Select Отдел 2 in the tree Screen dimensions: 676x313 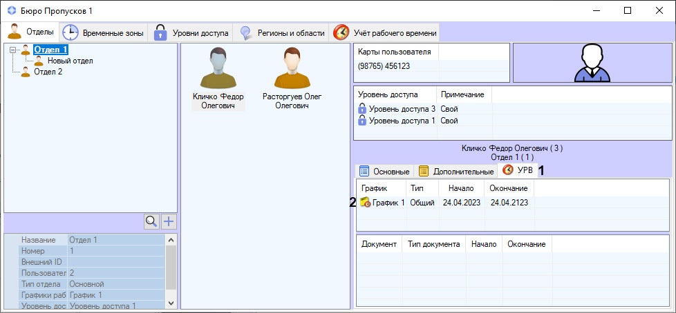[x=48, y=72]
